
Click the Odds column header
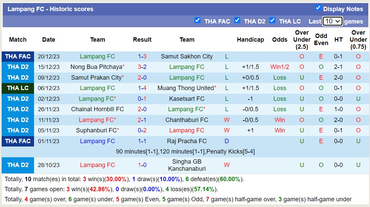click(280, 39)
